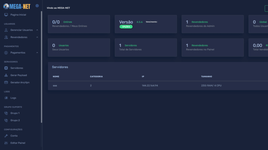This screenshot has height=150, width=268.
Task: Open Revendedores sidebar menu
Action: point(19,37)
